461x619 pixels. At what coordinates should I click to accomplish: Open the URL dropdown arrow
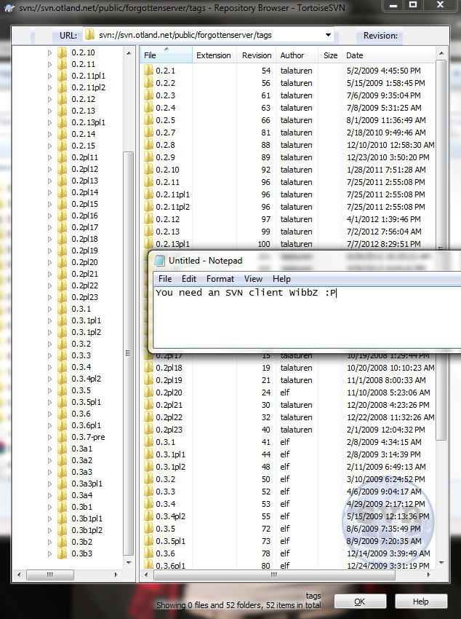coord(328,35)
